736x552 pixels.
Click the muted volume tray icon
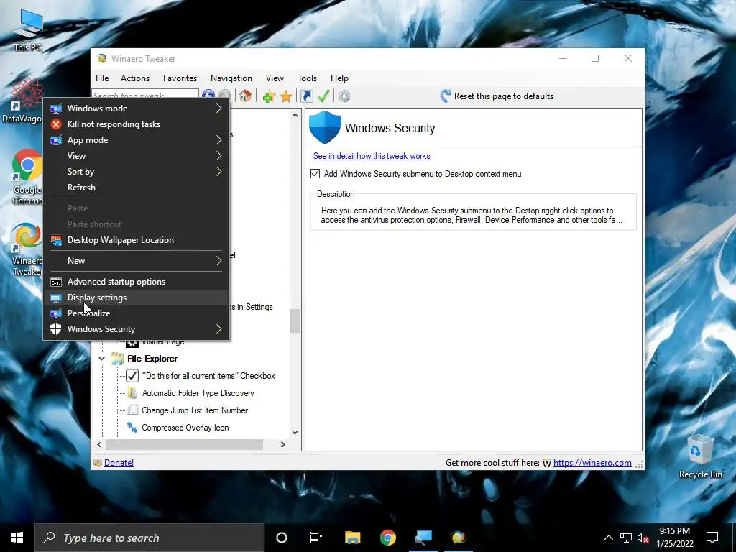tap(643, 538)
